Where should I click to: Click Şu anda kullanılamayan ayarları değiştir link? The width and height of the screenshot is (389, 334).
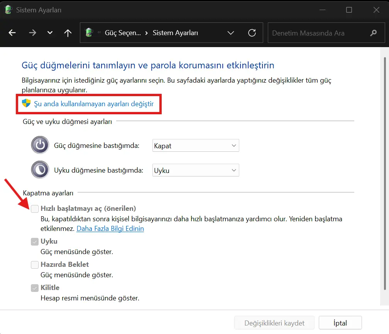(94, 104)
